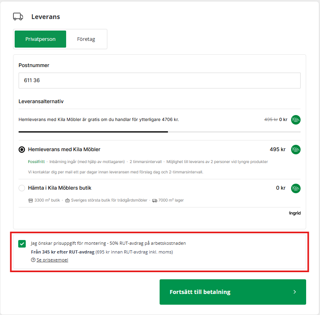Click question mark icon before Se prisexempel
The image size is (320, 315).
33,260
